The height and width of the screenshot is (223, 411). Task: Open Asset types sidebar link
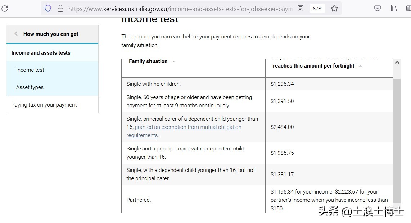point(30,87)
